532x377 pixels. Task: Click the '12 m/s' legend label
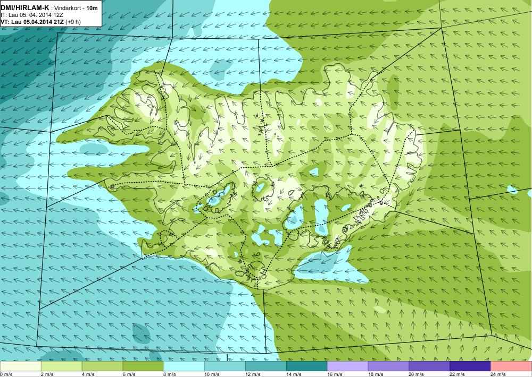tap(253, 374)
